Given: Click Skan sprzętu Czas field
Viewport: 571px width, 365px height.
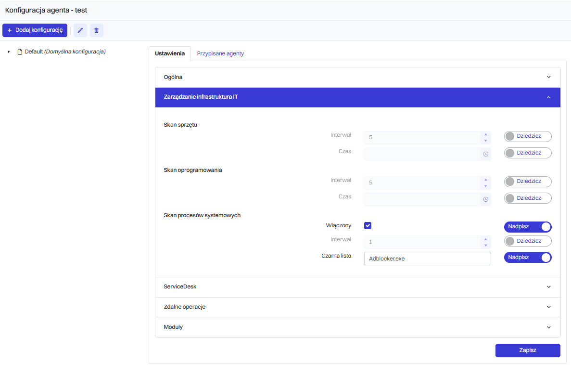Looking at the screenshot, I should [x=422, y=154].
